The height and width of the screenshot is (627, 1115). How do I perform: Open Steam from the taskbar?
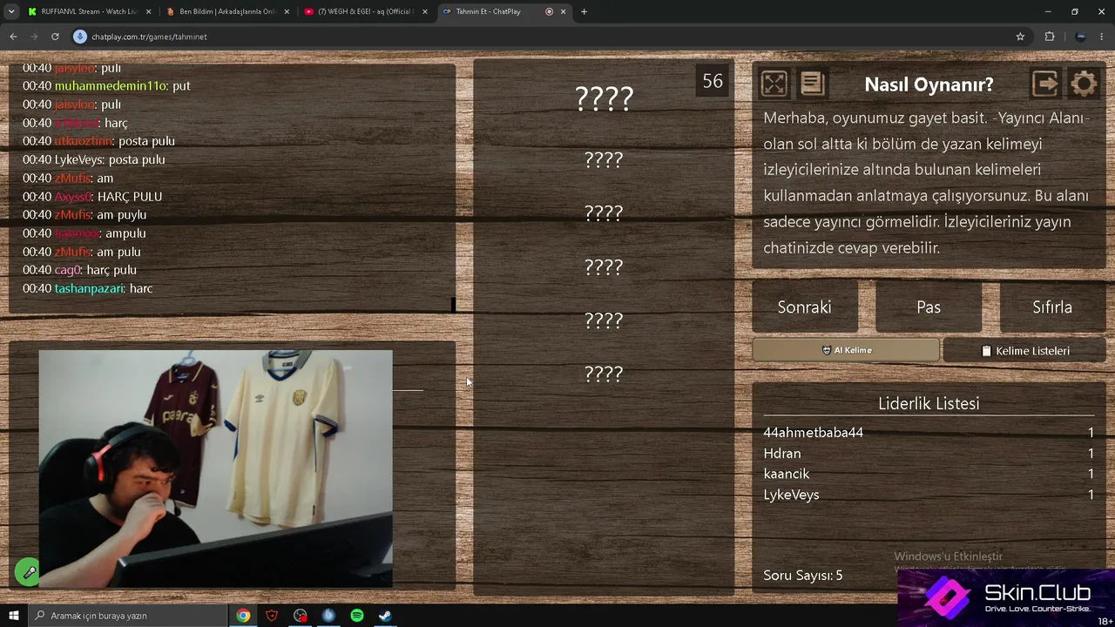[x=385, y=616]
